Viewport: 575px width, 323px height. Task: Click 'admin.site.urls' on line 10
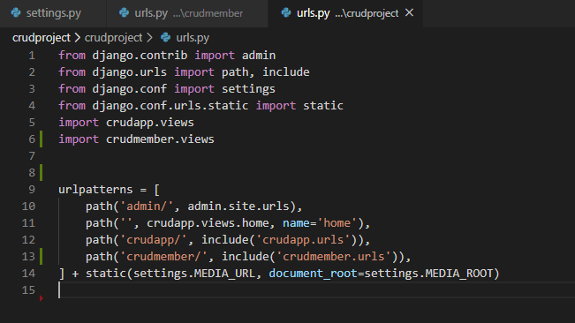pos(238,207)
